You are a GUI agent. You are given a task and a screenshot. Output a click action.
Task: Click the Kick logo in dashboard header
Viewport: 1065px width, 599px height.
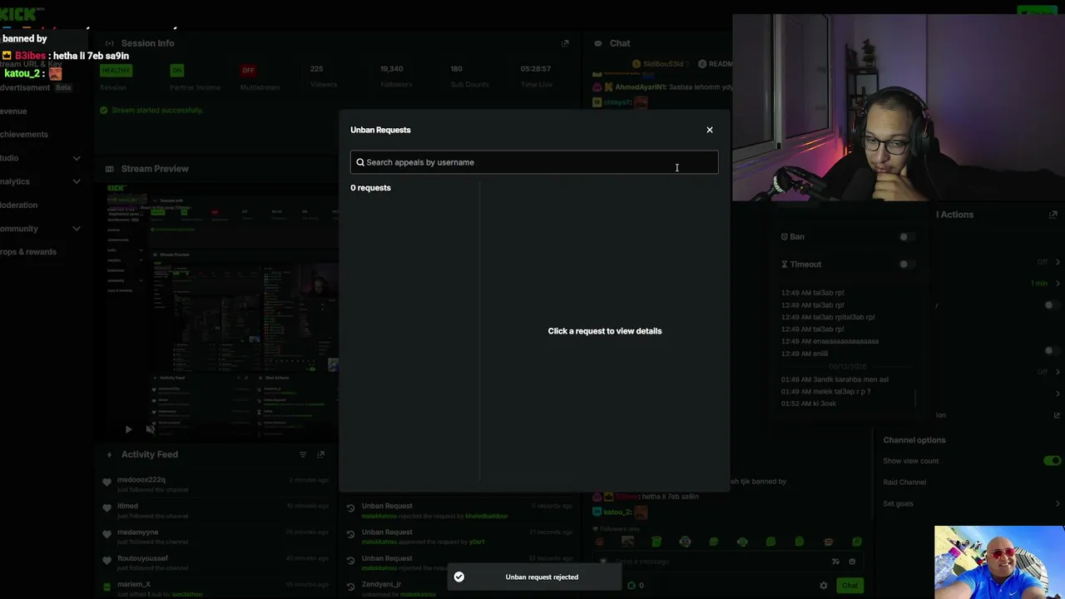click(x=18, y=14)
